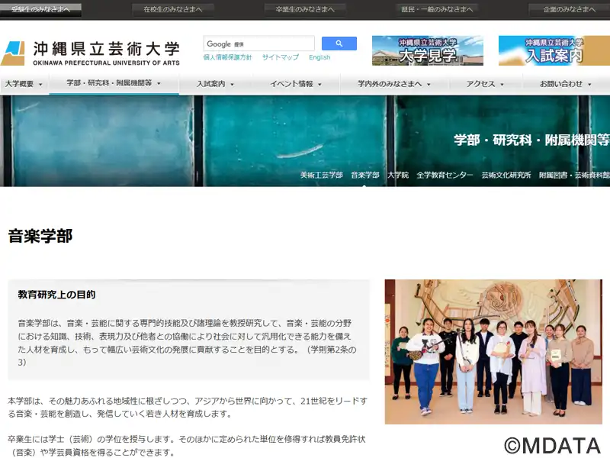Click the 沖縄県立芸術大学 title text logo
The width and height of the screenshot is (610, 458).
[106, 53]
